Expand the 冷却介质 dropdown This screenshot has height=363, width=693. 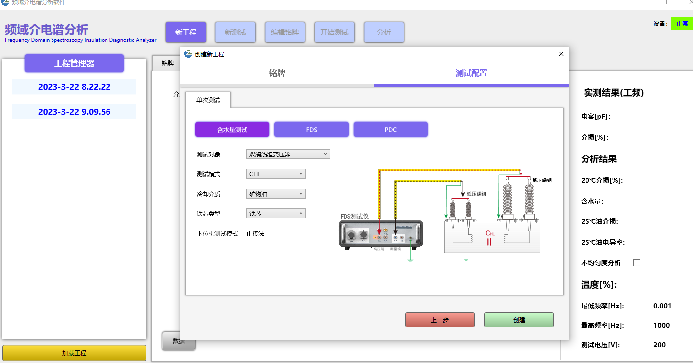coord(275,194)
